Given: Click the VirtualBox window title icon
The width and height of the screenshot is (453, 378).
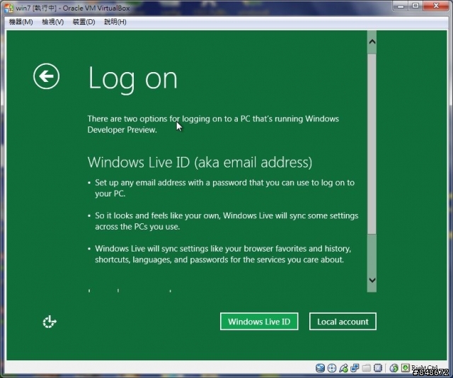Looking at the screenshot, I should pyautogui.click(x=9, y=8).
